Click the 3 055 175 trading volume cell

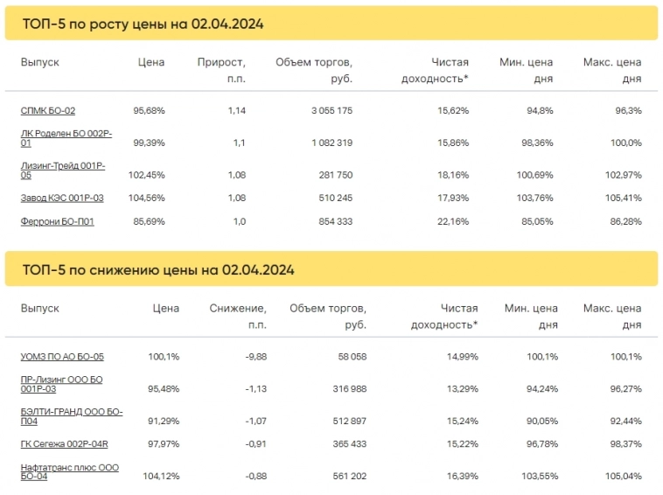pyautogui.click(x=331, y=111)
